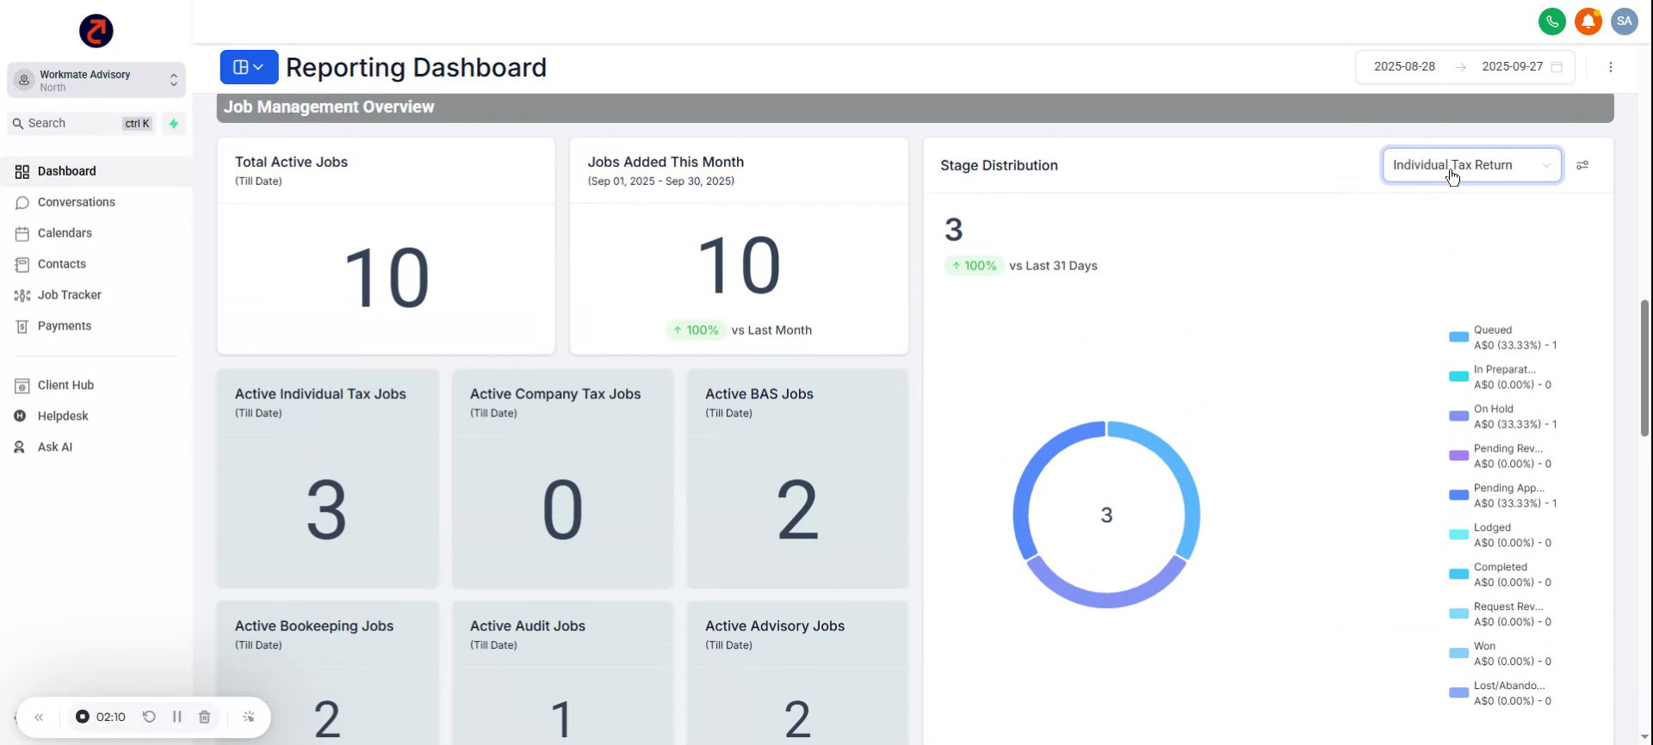The height and width of the screenshot is (745, 1653).
Task: Open the Individual Tax Return dropdown
Action: (1470, 165)
